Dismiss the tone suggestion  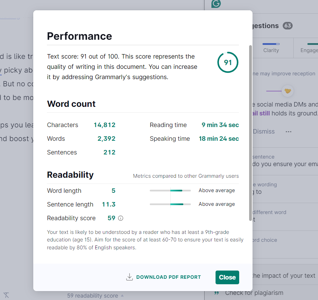(x=264, y=132)
